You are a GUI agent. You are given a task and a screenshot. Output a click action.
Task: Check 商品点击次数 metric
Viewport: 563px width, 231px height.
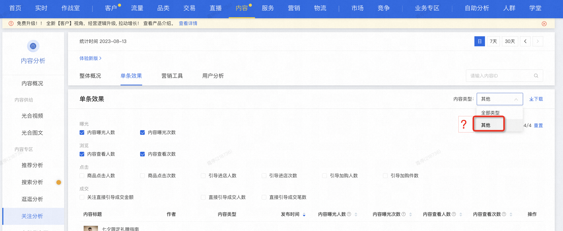pos(142,176)
